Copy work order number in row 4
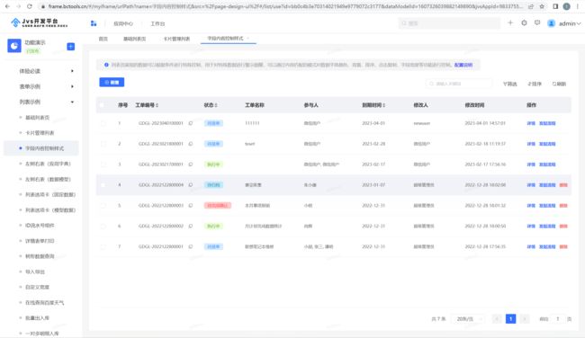The width and height of the screenshot is (585, 338). coord(191,185)
